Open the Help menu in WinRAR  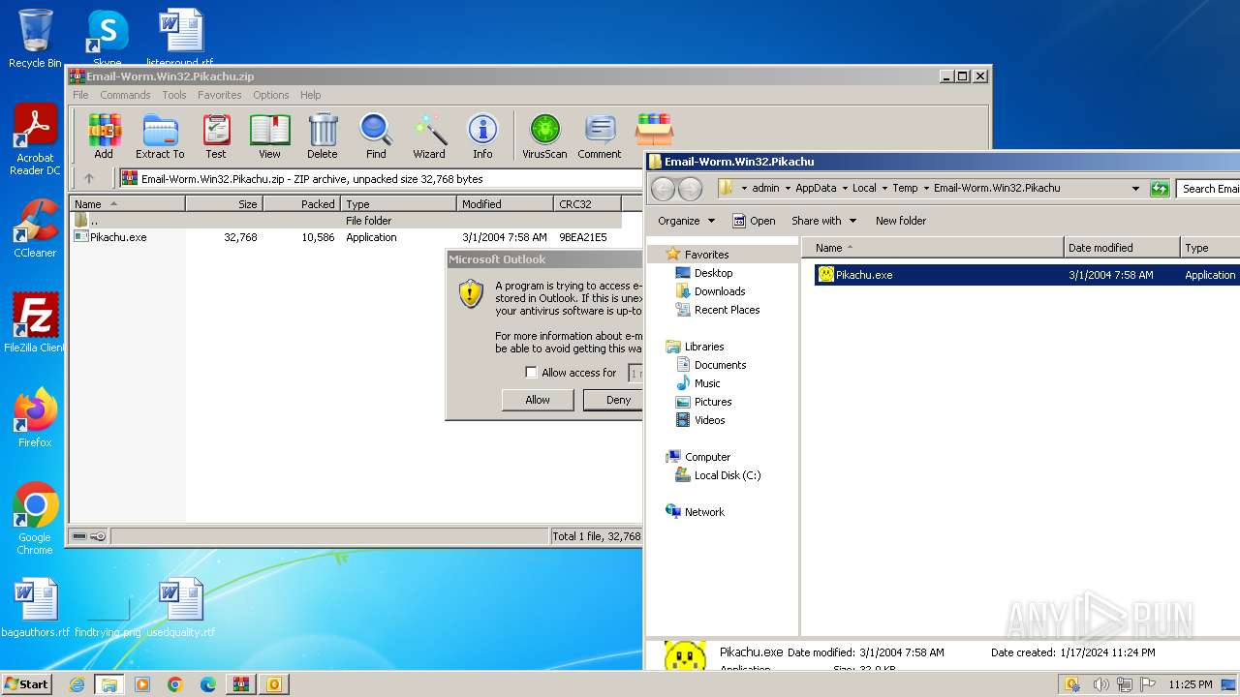[310, 95]
